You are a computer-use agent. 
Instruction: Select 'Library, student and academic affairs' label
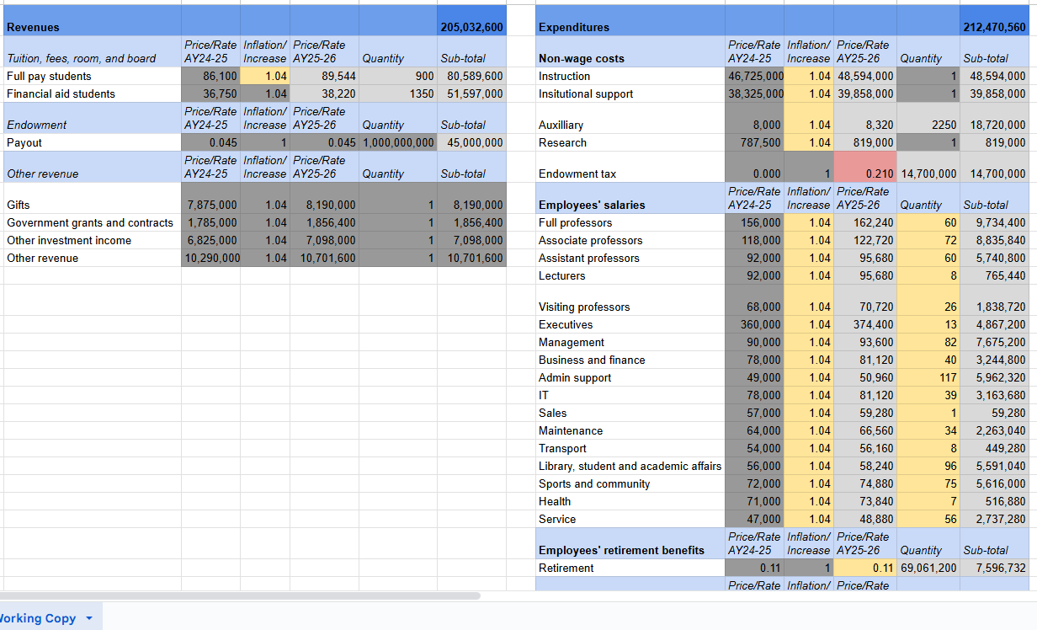click(630, 466)
